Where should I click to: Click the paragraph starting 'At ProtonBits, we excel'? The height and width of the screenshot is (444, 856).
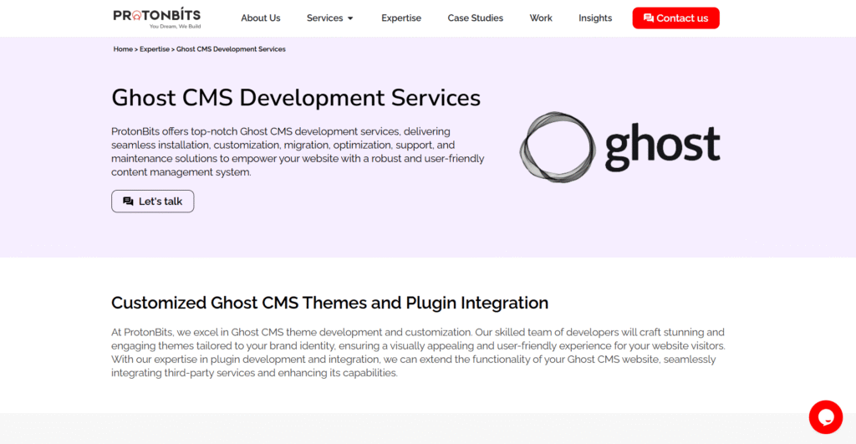(x=418, y=352)
